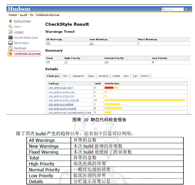Screen dimensions: 195x185
Task: Open package com.gnet.ss.exception
Action: (x=61, y=104)
